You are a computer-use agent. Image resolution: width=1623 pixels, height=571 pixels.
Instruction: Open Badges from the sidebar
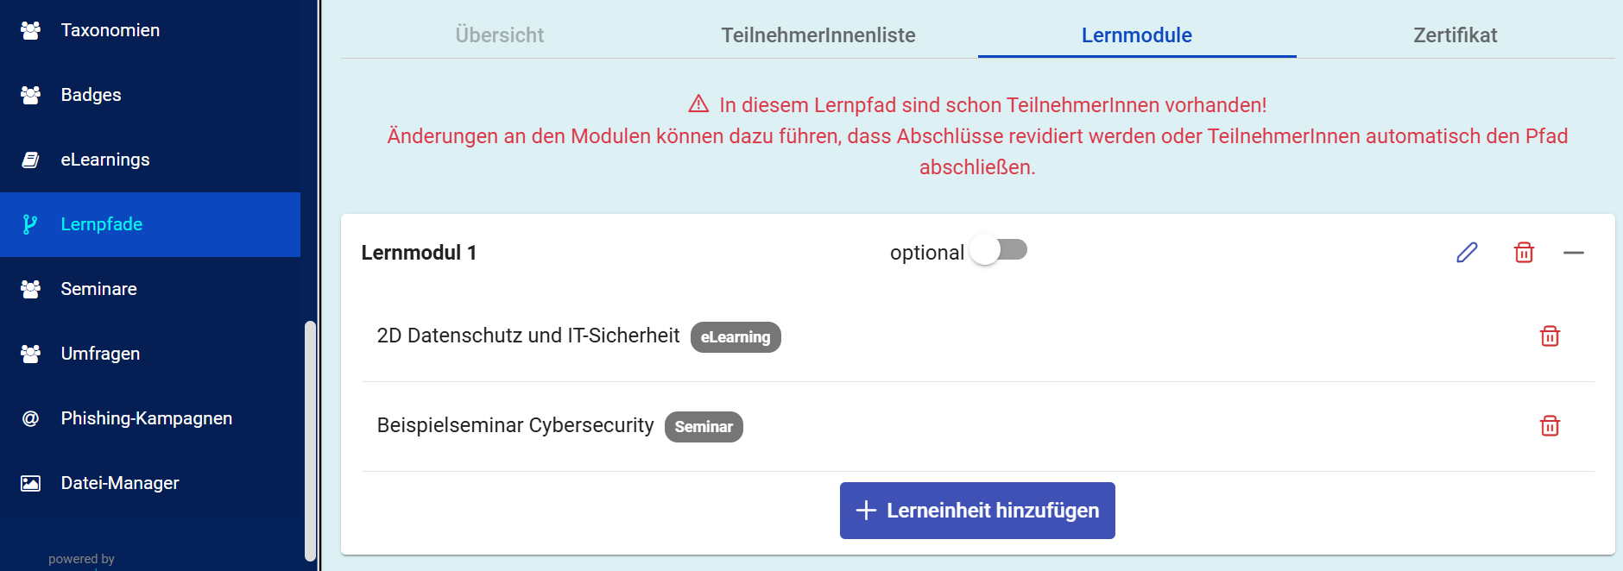tap(91, 95)
